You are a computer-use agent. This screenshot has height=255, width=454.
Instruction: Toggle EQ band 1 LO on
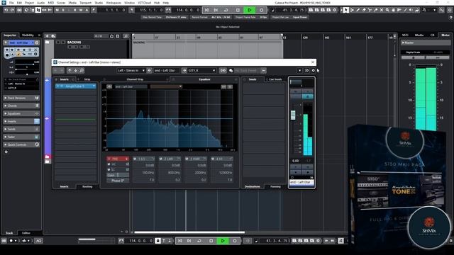(x=135, y=159)
